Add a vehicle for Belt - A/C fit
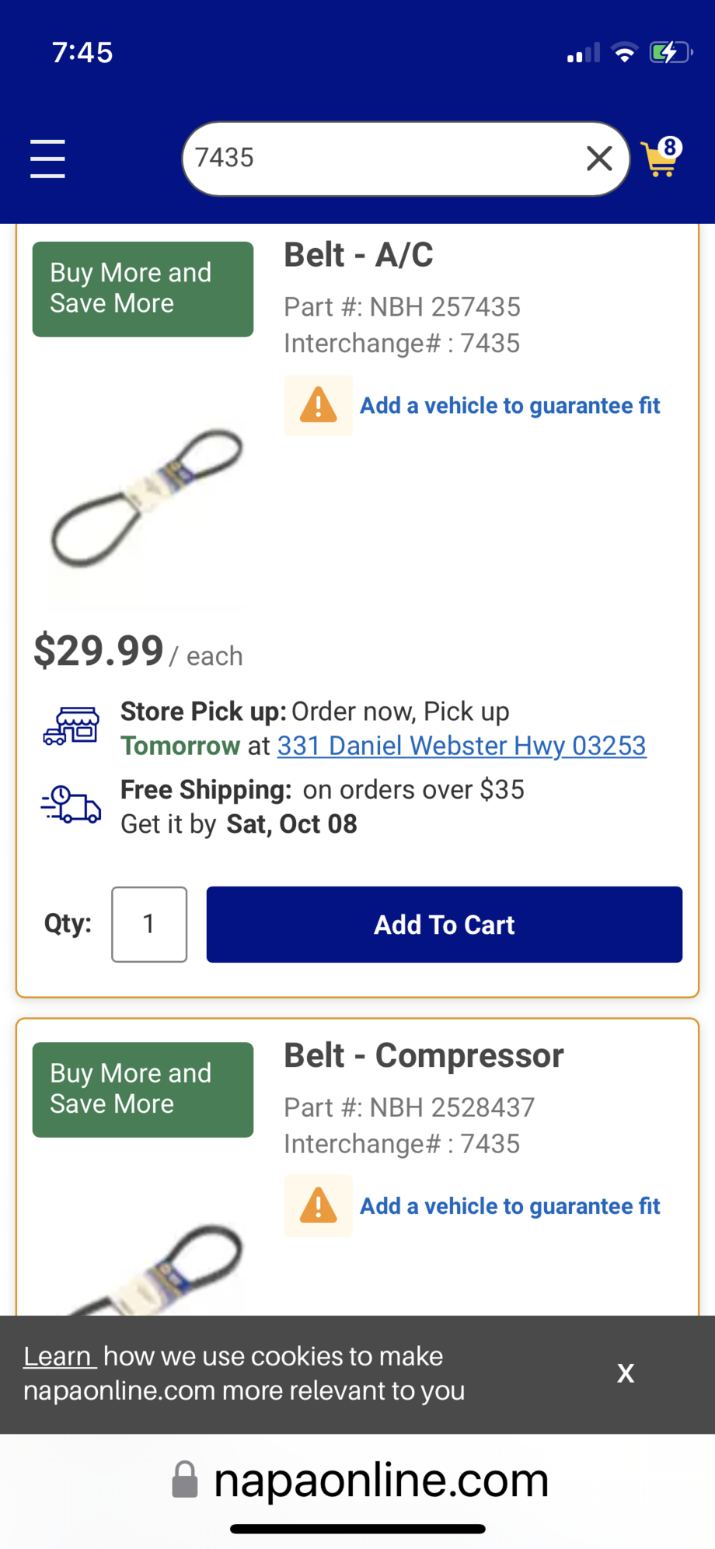715x1549 pixels. (x=510, y=406)
